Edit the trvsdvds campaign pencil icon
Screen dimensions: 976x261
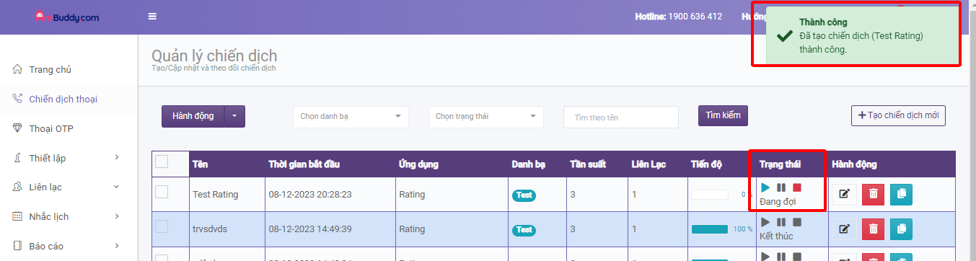(x=844, y=229)
